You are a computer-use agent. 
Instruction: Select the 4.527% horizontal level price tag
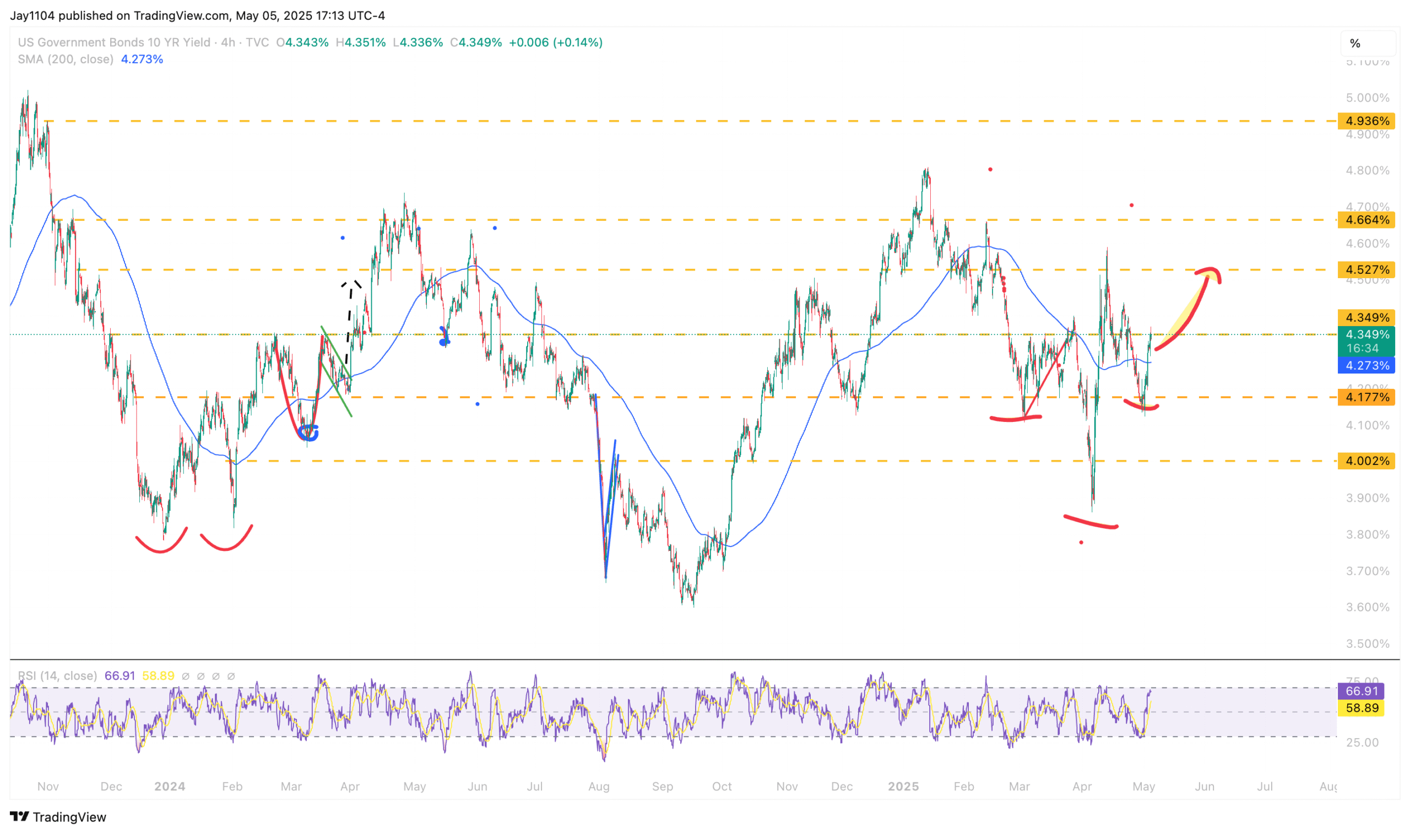click(x=1366, y=270)
